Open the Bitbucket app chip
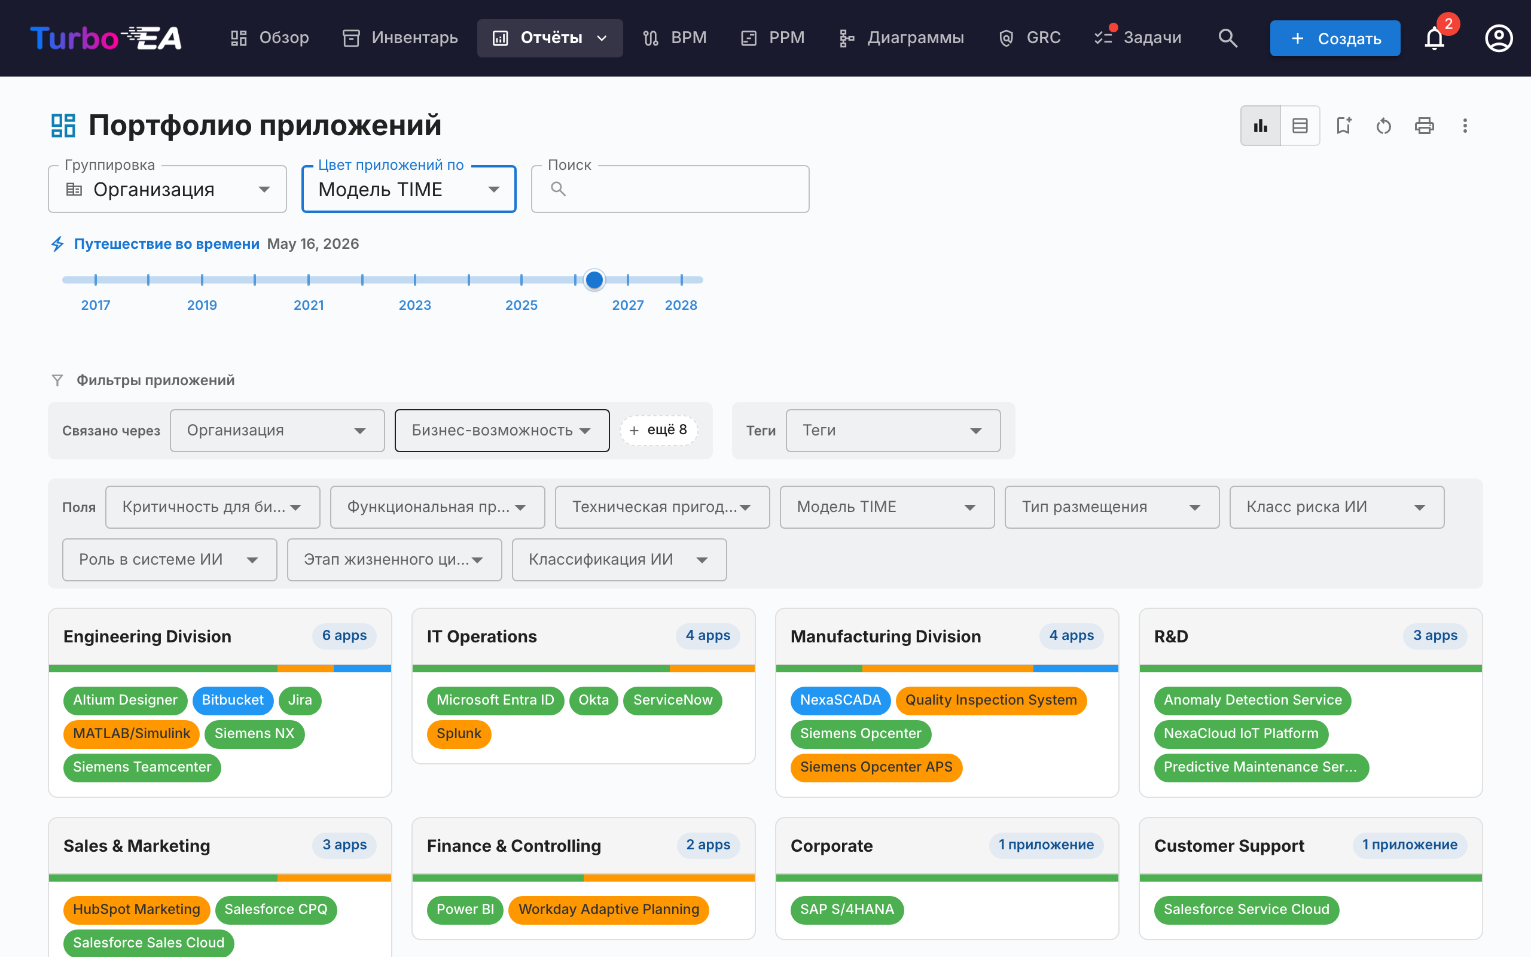 tap(233, 700)
